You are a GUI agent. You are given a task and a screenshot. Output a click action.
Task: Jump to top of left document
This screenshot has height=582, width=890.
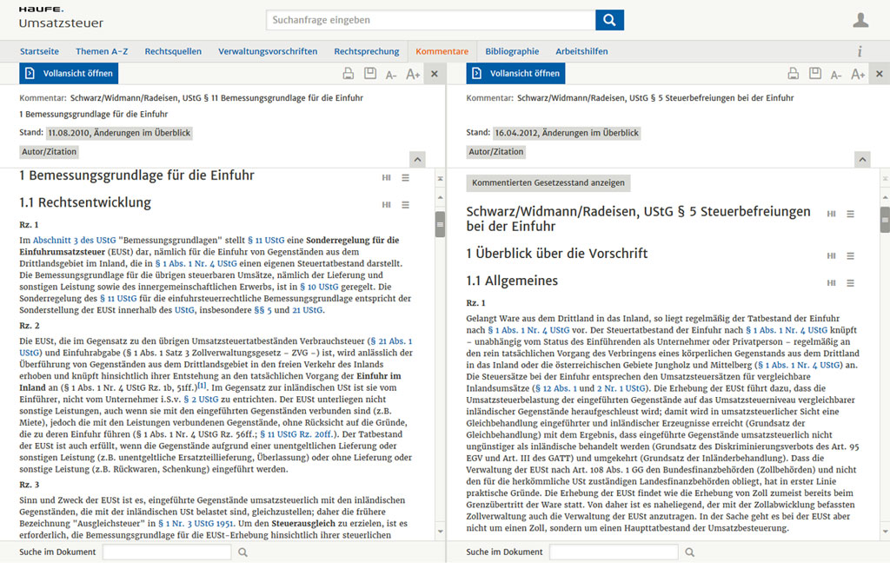click(441, 179)
